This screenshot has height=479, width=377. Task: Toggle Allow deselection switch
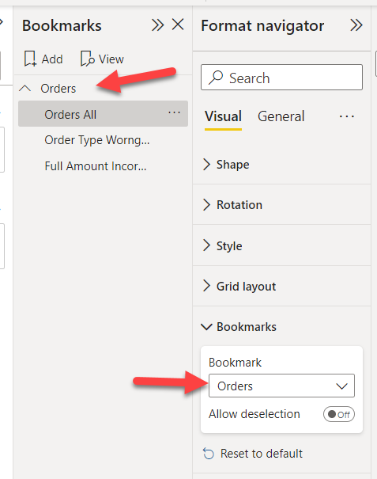click(339, 414)
